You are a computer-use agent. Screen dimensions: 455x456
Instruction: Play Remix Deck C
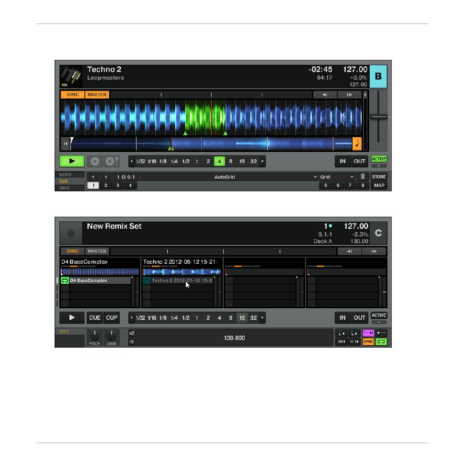pos(72,317)
